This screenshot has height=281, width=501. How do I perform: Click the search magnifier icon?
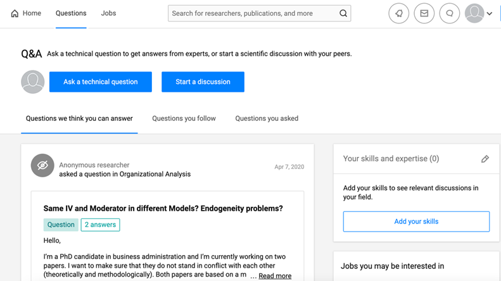343,13
